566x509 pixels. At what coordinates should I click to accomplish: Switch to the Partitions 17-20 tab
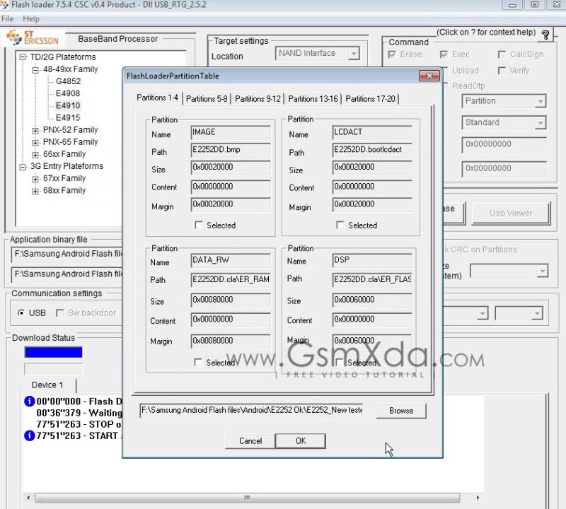click(x=370, y=99)
